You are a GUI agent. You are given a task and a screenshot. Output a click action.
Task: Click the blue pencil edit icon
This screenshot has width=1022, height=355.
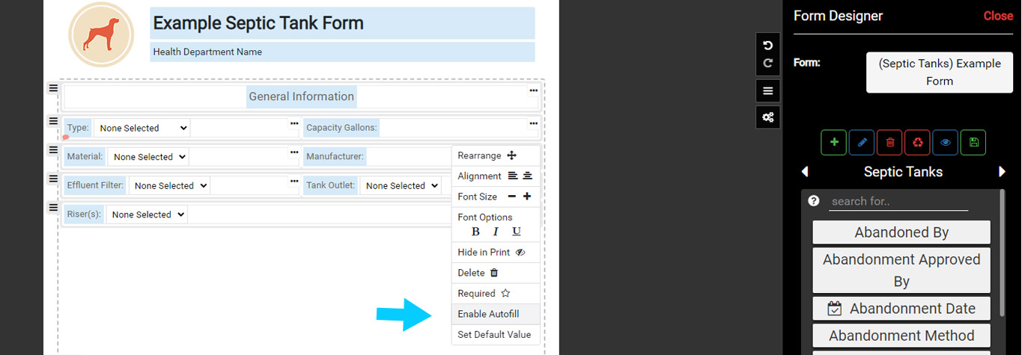click(x=861, y=142)
